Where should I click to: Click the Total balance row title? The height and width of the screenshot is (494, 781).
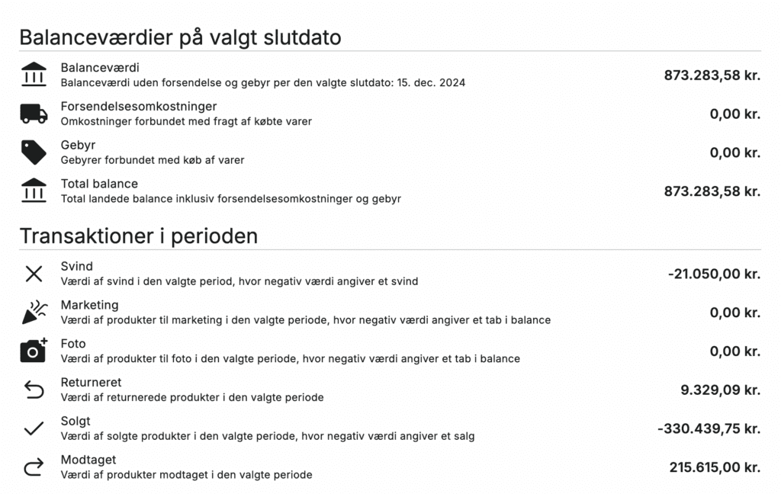pos(99,184)
